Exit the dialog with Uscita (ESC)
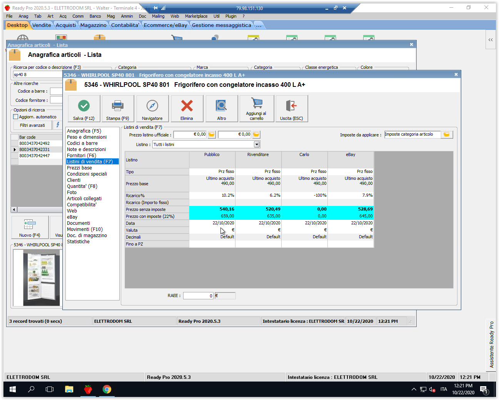Viewport: 499px width, 400px height. click(x=292, y=109)
